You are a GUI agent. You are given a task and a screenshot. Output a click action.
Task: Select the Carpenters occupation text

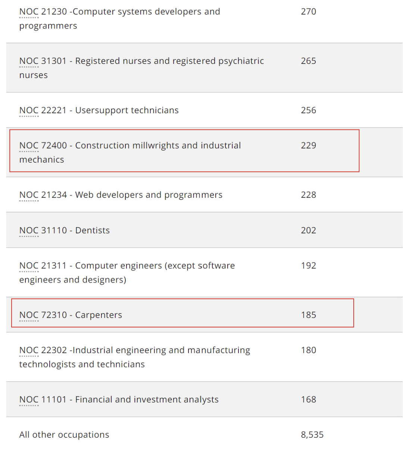(99, 315)
